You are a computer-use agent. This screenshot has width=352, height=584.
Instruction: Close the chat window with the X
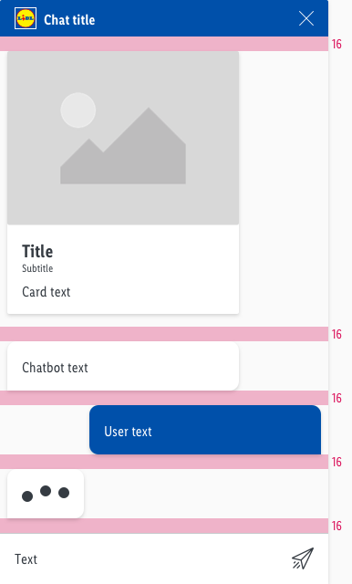coord(306,18)
